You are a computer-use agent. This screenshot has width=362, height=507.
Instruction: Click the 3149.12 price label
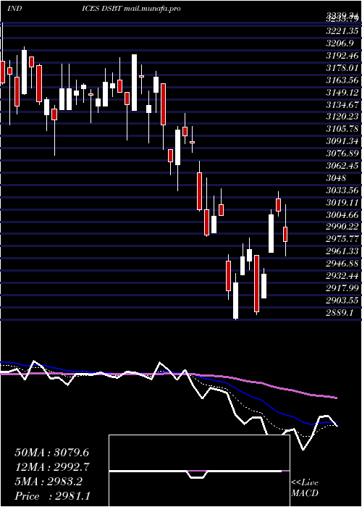click(342, 93)
